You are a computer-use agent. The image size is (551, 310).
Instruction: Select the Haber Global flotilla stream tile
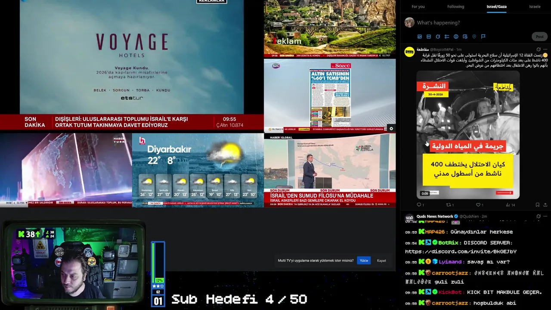pyautogui.click(x=330, y=170)
